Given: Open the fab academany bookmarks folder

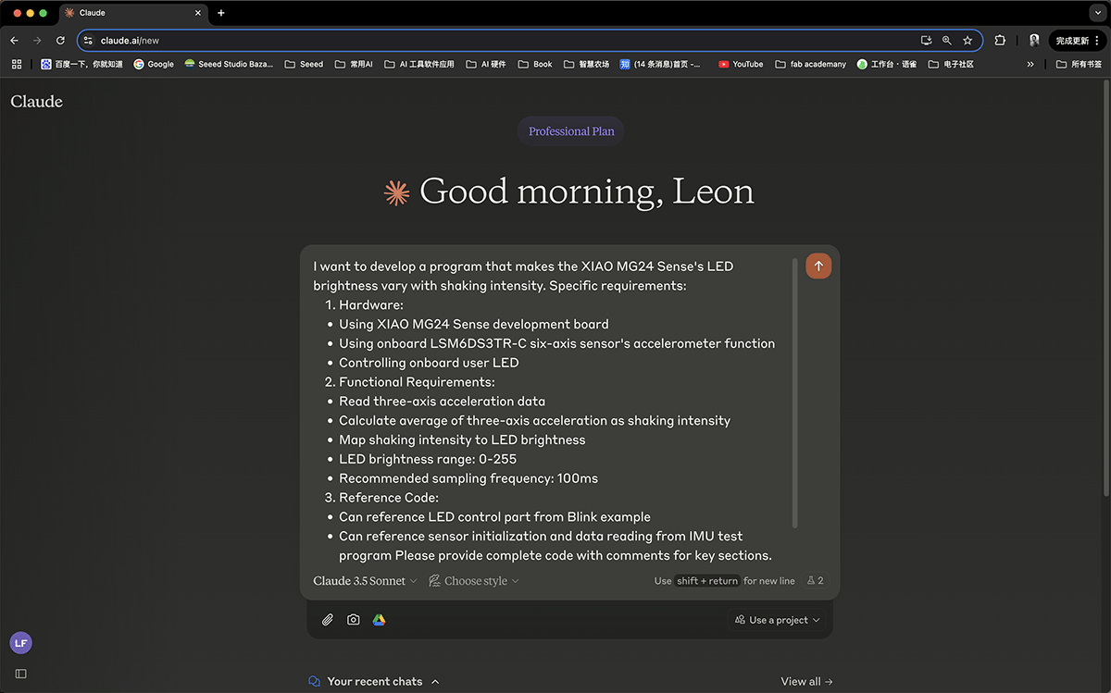Looking at the screenshot, I should click(811, 64).
